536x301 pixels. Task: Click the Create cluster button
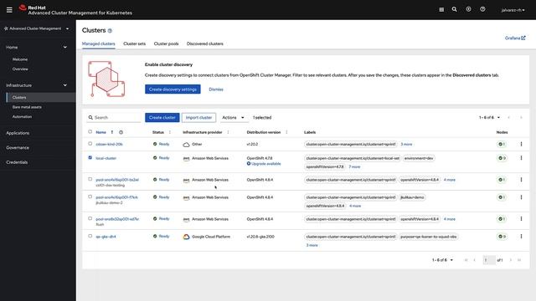click(162, 117)
